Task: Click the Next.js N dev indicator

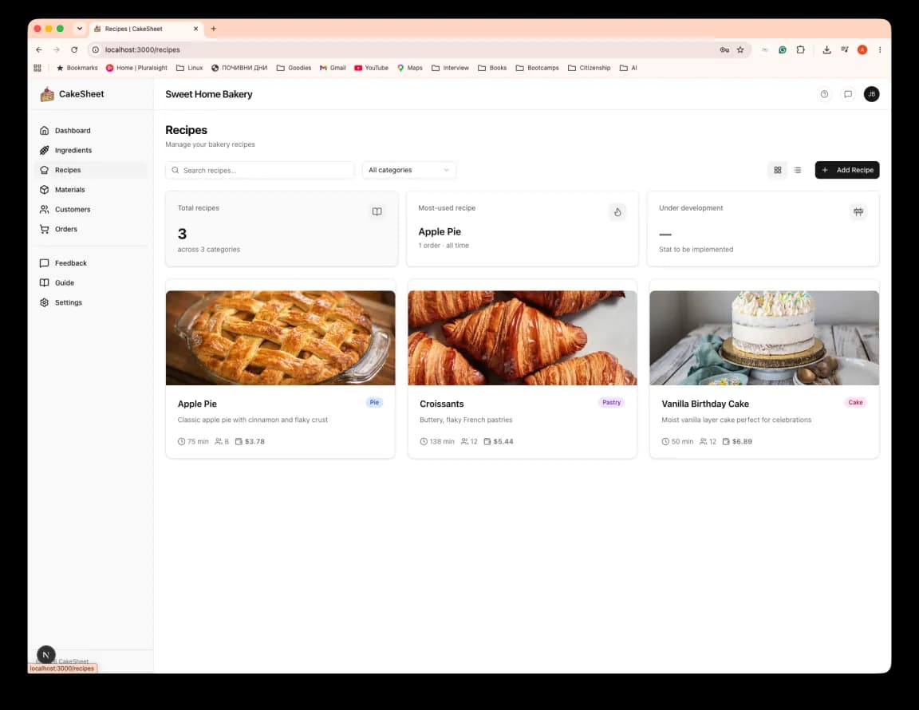Action: pyautogui.click(x=45, y=655)
